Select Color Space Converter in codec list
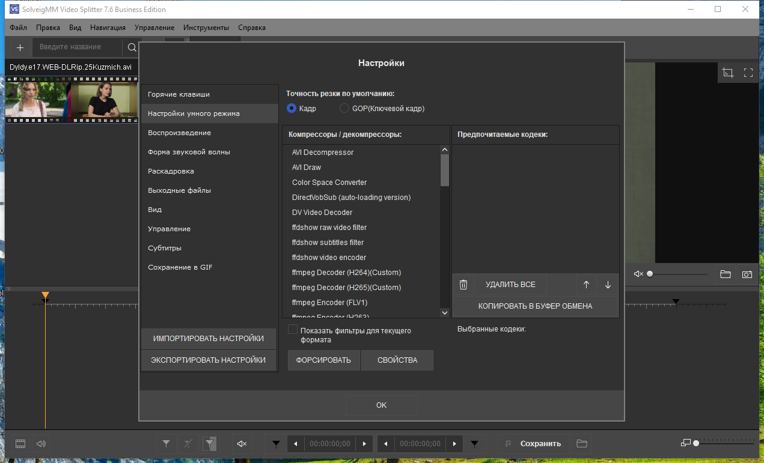 click(361, 183)
